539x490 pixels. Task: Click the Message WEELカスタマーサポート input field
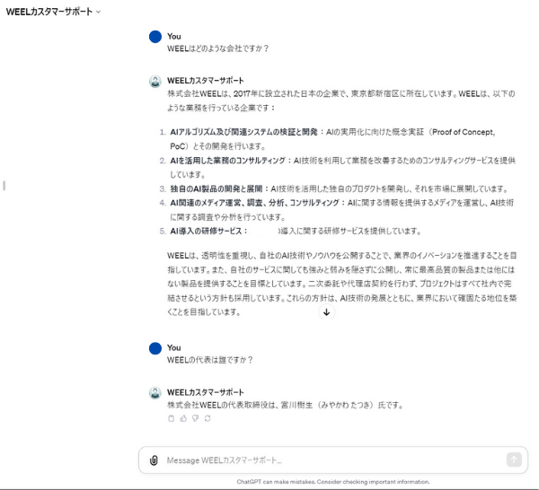[333, 460]
